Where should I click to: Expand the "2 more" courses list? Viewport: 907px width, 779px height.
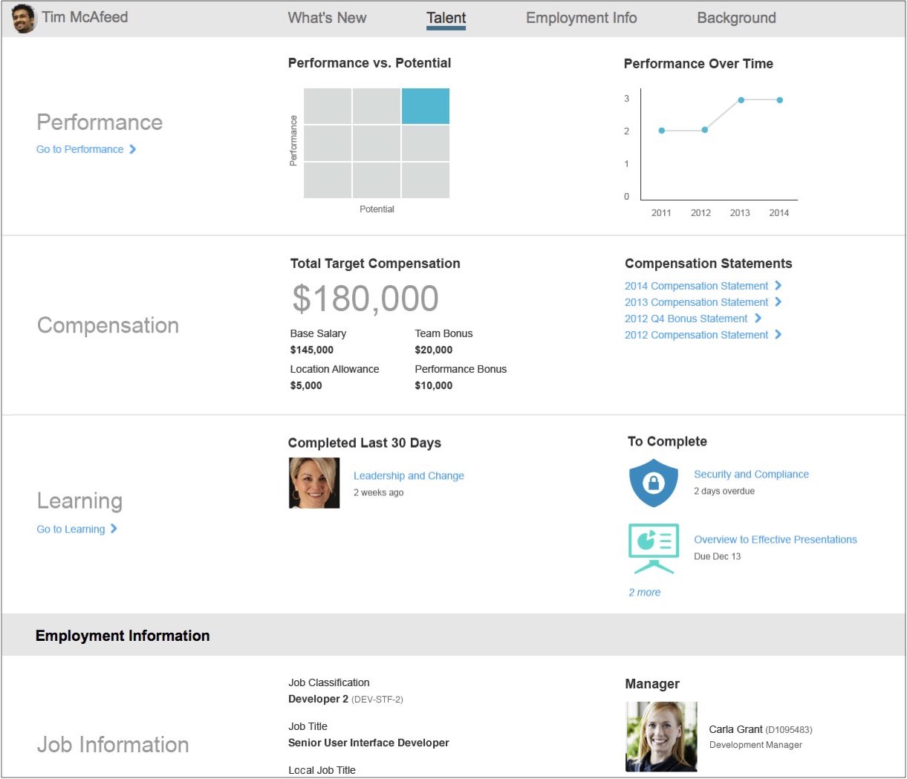point(644,593)
